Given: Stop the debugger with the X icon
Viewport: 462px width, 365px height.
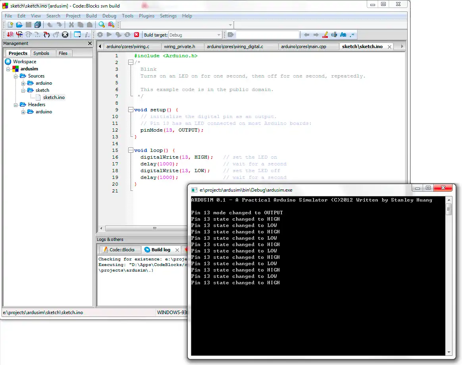Looking at the screenshot, I should click(65, 35).
